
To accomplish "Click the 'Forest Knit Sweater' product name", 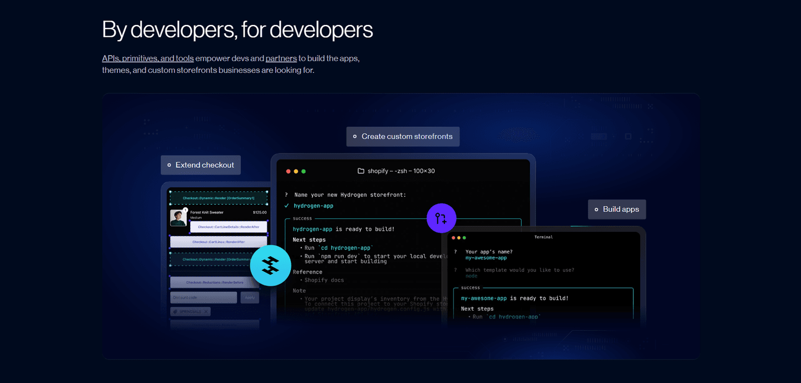I will click(207, 212).
